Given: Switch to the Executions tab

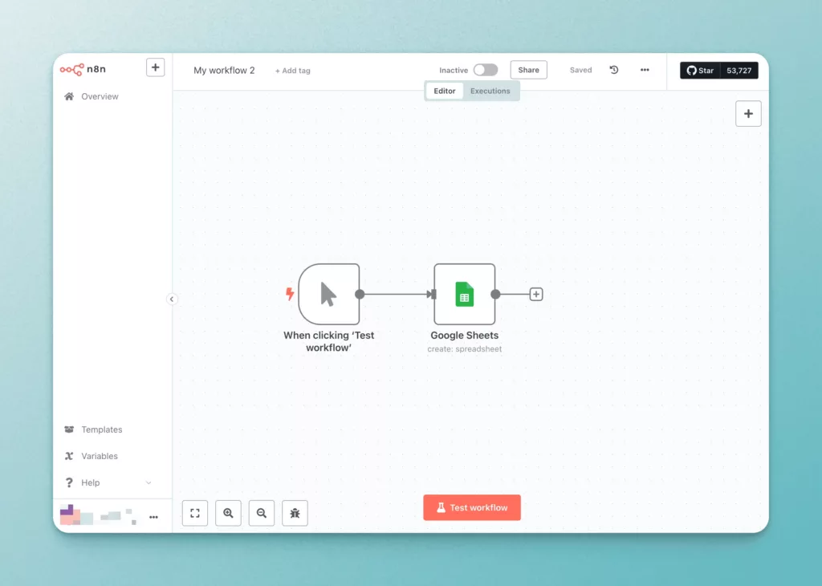Looking at the screenshot, I should click(490, 91).
